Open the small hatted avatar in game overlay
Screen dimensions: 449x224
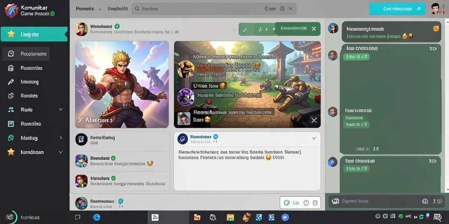pos(184,119)
